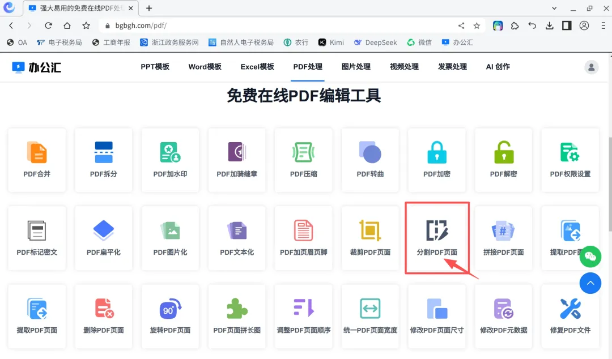The image size is (612, 359).
Task: Open the OA bookmark
Action: (17, 42)
